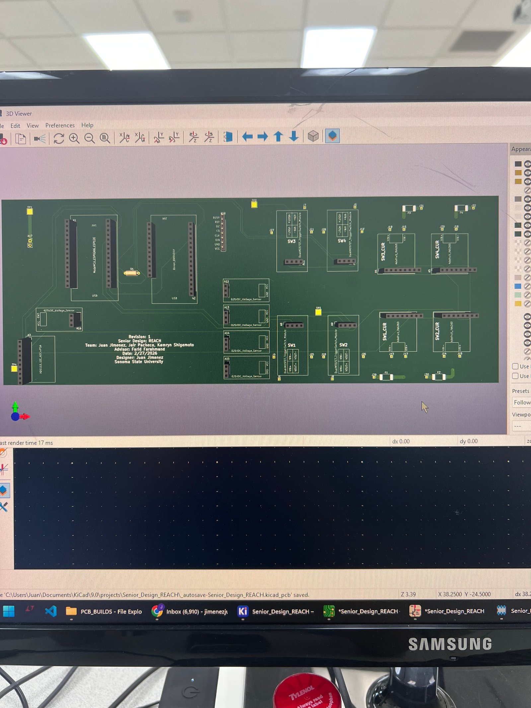Pan the board up with blue arrow
Viewport: 531px width, 708px height.
tap(278, 136)
